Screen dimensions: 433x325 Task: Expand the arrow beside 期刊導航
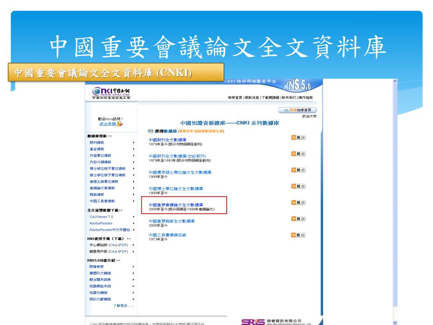[x=134, y=143]
